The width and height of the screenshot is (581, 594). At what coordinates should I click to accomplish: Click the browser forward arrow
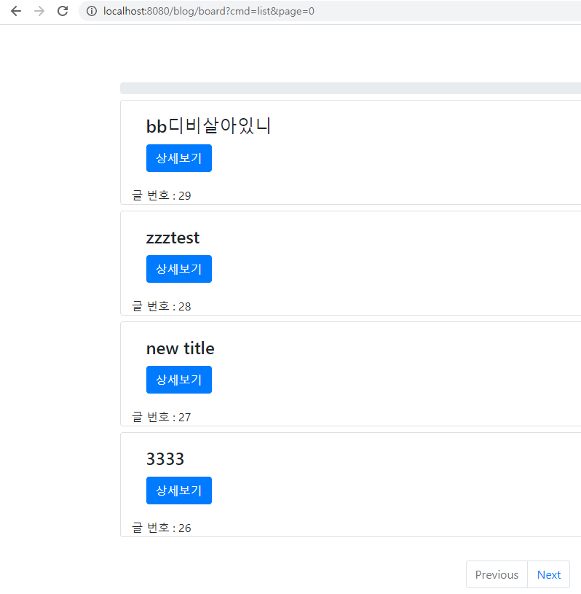click(39, 11)
